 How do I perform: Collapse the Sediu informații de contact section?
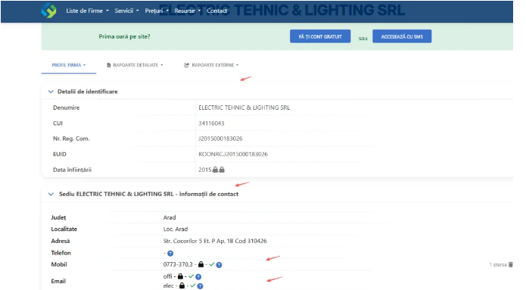(51, 194)
